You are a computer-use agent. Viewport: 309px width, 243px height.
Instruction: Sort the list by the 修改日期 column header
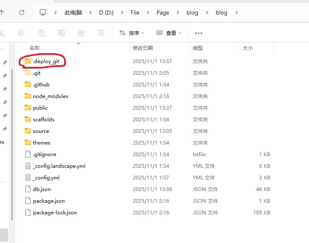click(143, 48)
